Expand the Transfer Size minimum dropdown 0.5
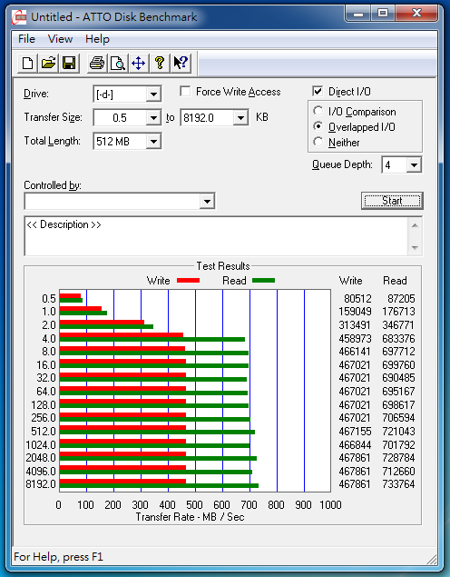 (153, 118)
